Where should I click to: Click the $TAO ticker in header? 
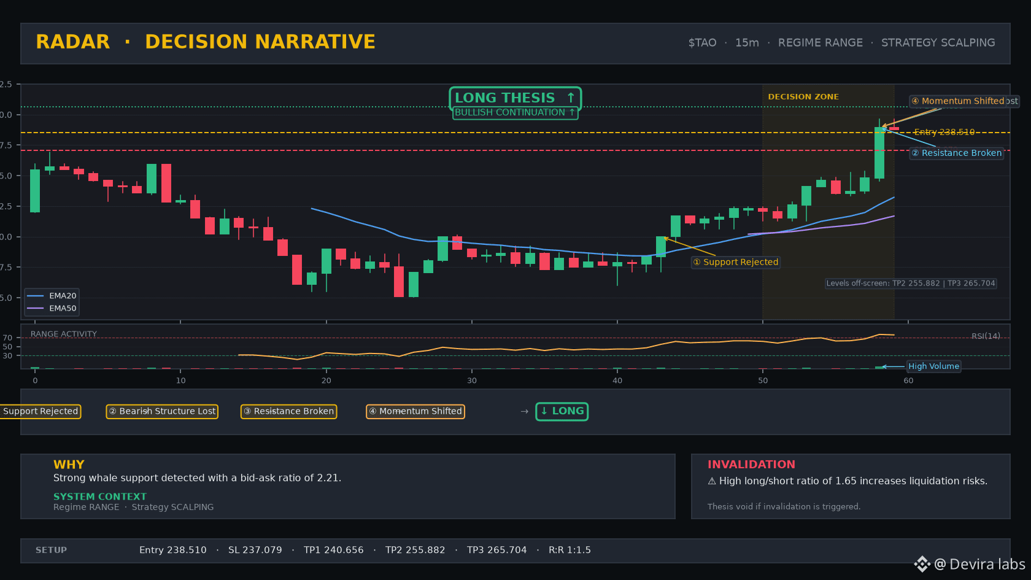[702, 43]
